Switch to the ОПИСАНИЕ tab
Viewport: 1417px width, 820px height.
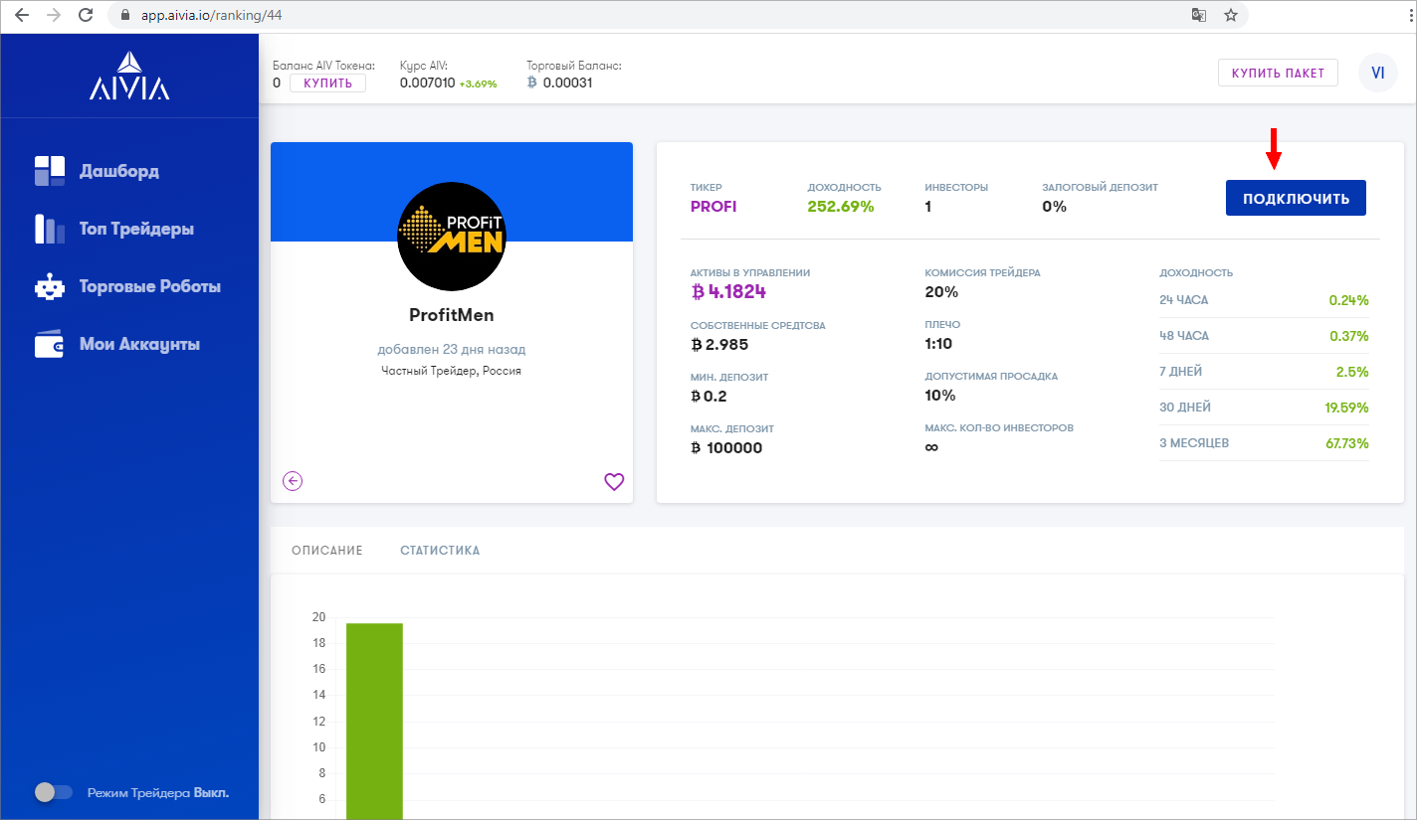327,550
